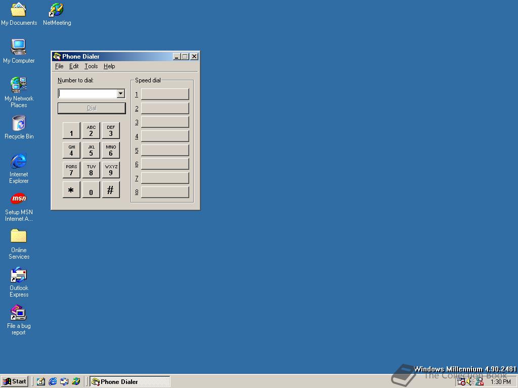The image size is (518, 388).
Task: Click speed dial button 7
Action: coord(165,178)
